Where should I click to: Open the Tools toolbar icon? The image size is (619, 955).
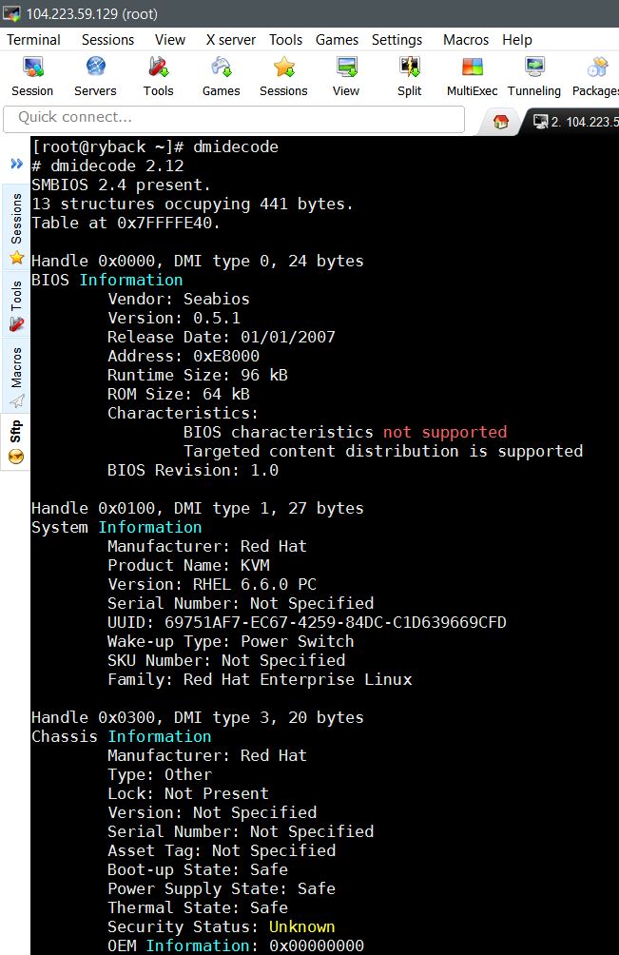point(158,77)
